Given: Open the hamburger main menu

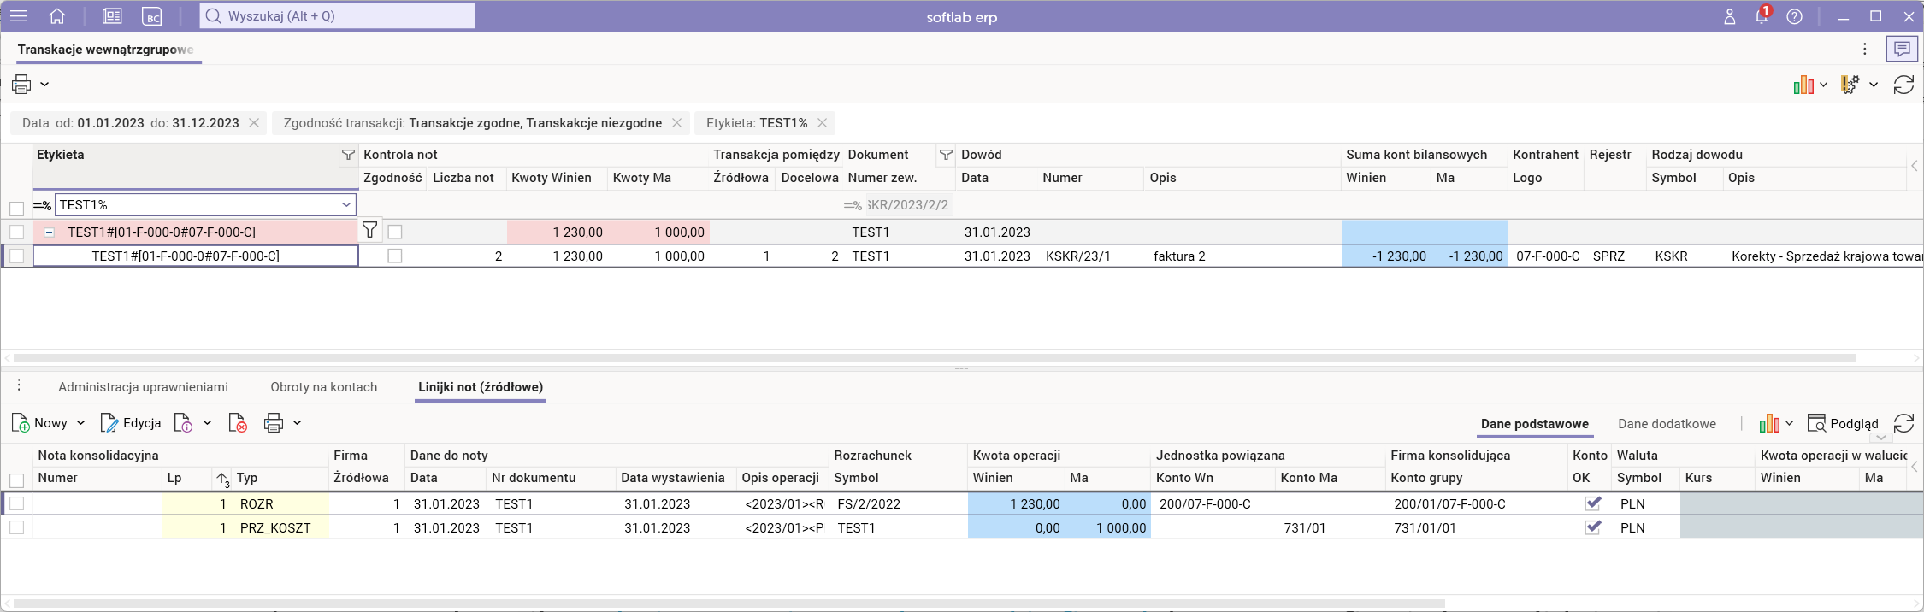Looking at the screenshot, I should click(19, 16).
